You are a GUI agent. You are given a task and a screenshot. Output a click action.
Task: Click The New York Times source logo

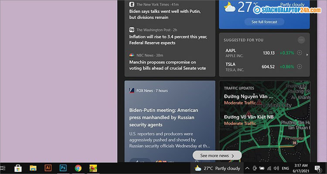(x=132, y=4)
